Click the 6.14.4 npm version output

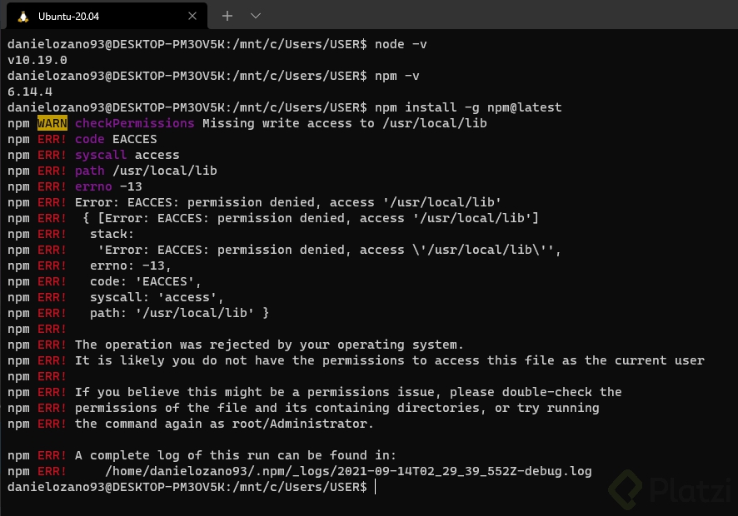30,92
